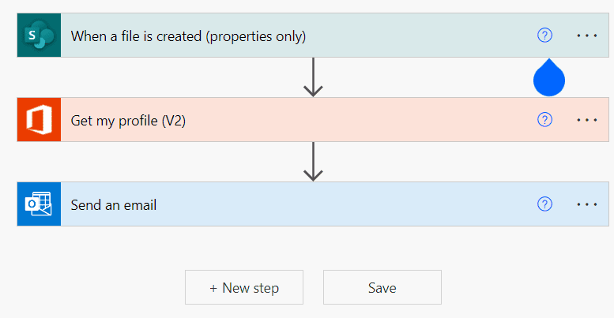Open the ellipsis menu for Get my profile (V2)
Image resolution: width=614 pixels, height=318 pixels.
(587, 120)
